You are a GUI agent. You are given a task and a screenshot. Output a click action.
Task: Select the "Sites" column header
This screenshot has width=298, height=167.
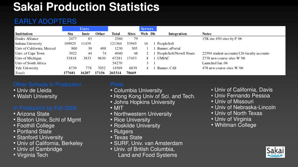coord(132,34)
